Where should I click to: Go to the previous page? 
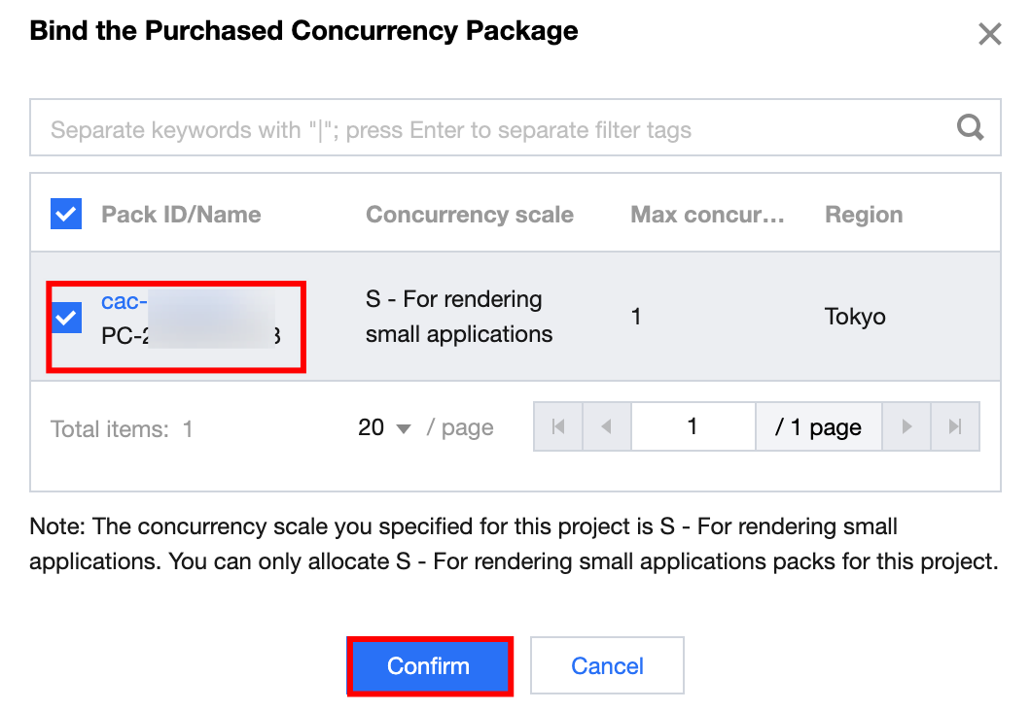click(x=607, y=427)
